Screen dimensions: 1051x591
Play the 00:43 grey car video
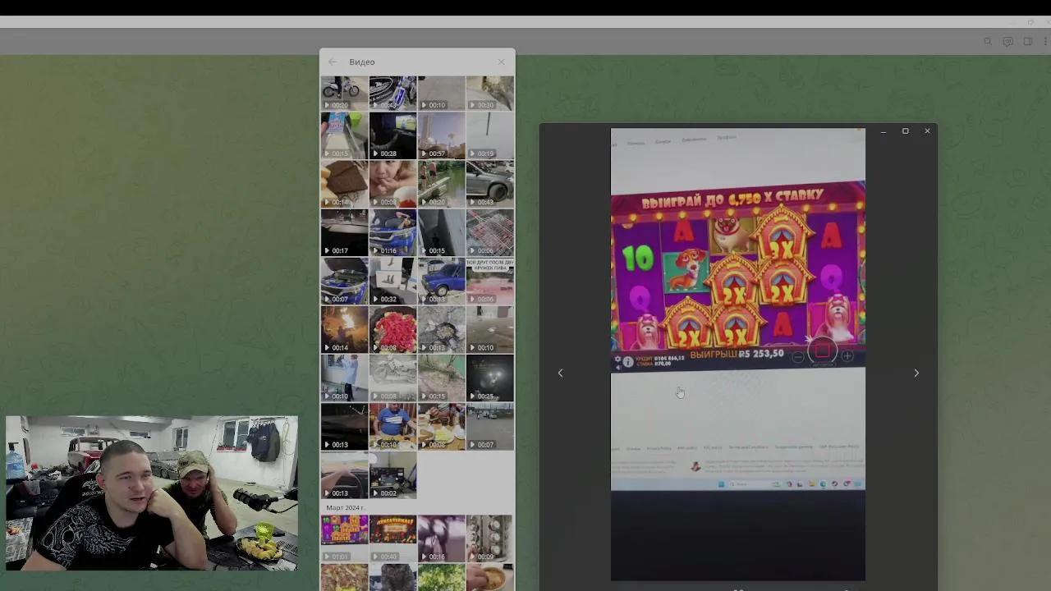[489, 184]
